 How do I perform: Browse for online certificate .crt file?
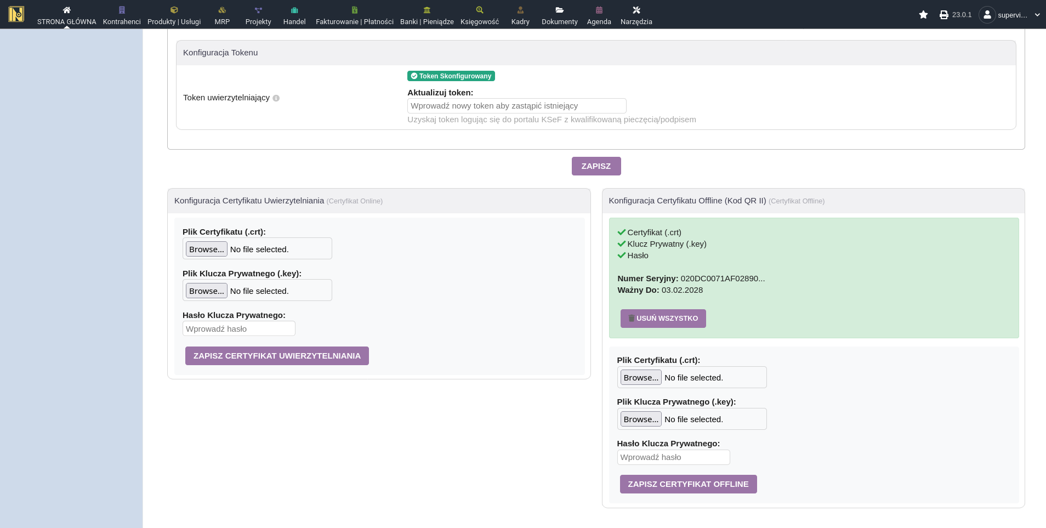tap(206, 249)
